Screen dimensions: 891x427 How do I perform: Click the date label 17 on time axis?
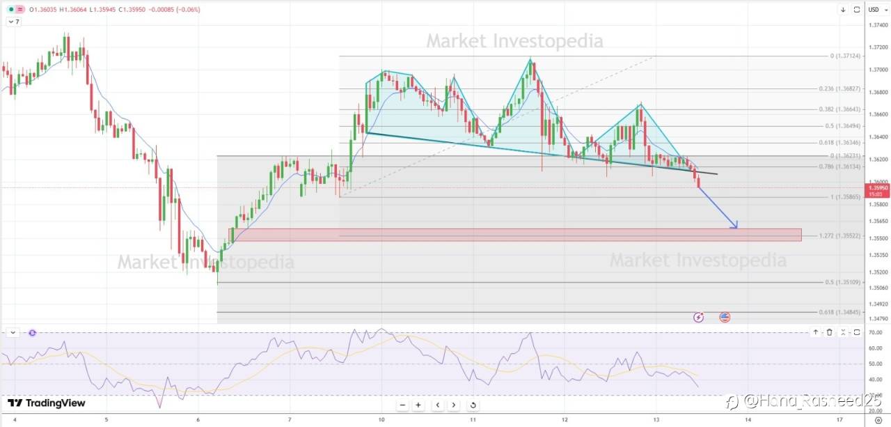[x=839, y=420]
